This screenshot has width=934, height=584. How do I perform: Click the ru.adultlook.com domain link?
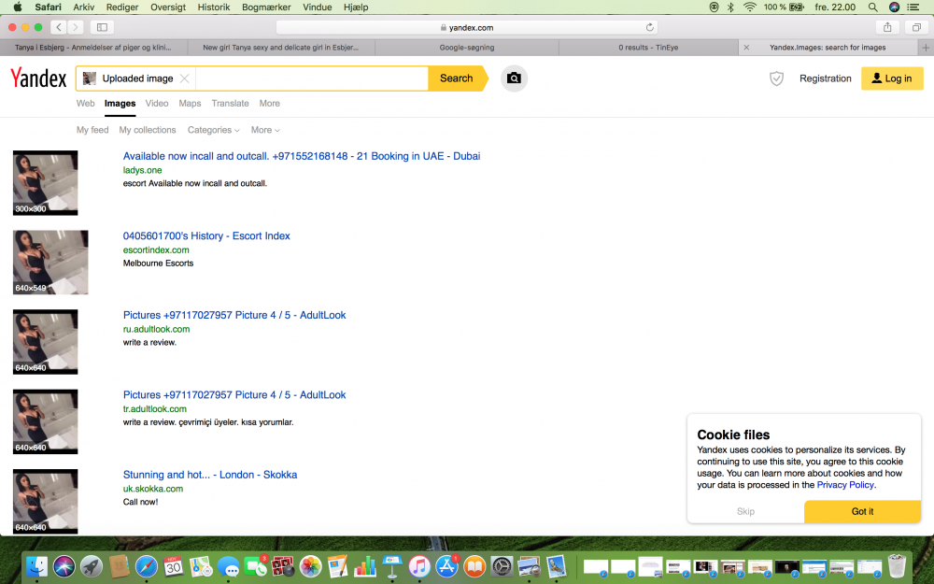(x=156, y=329)
